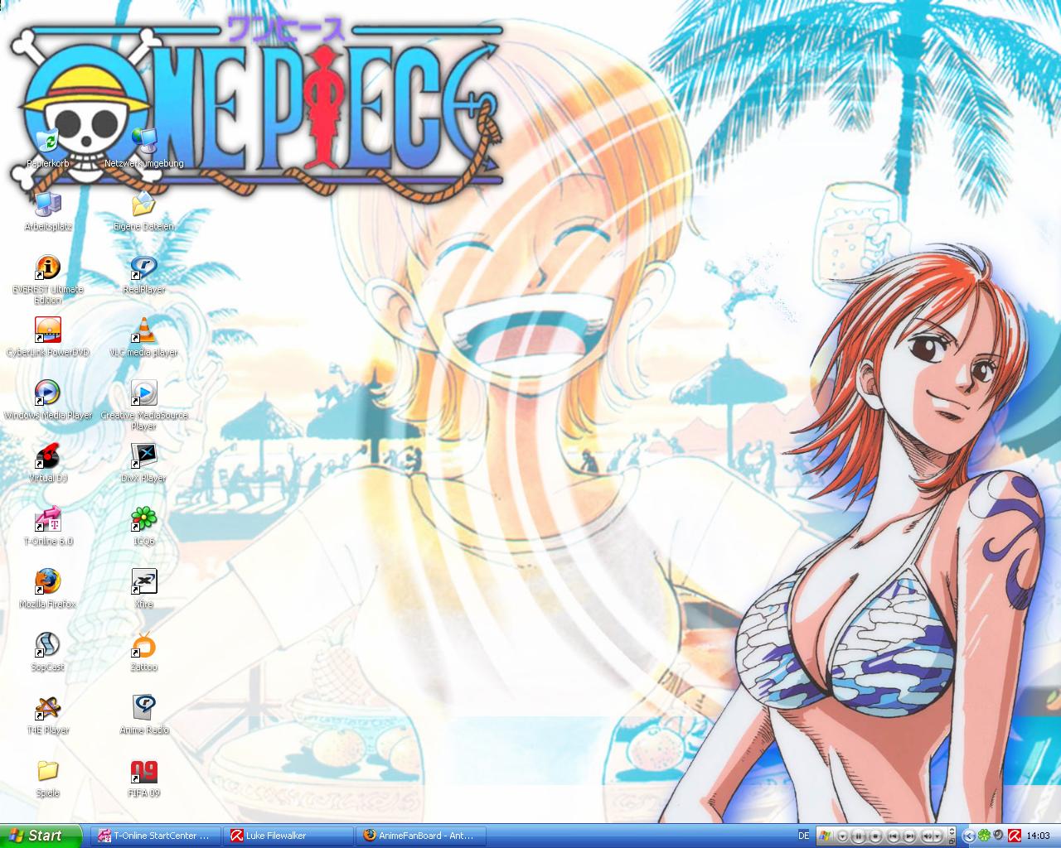The height and width of the screenshot is (848, 1061).
Task: Click the EVEREST Ultimate Edition icon
Action: tap(48, 267)
